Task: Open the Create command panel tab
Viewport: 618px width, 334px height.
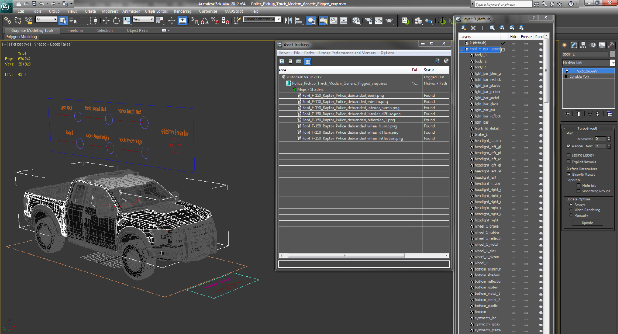Action: 565,45
